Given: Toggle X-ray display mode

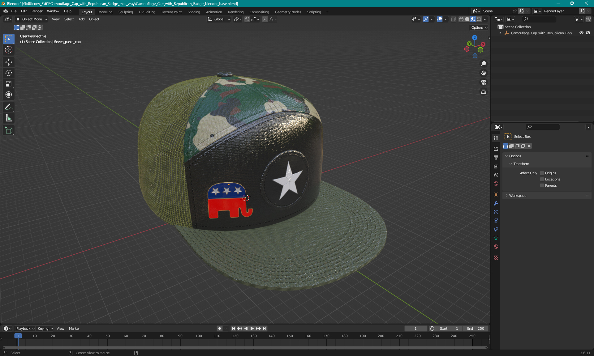Looking at the screenshot, I should [x=454, y=19].
